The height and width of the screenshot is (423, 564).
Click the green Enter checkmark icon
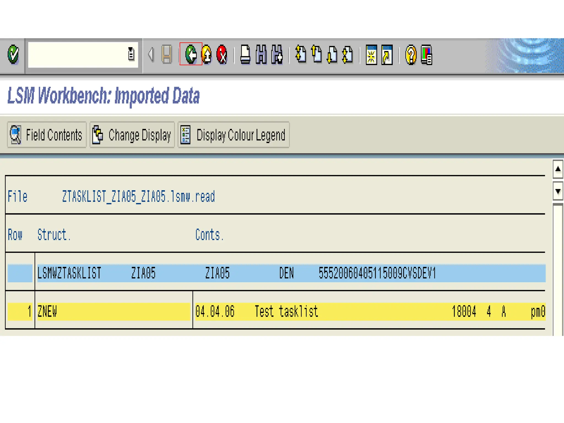pos(13,54)
